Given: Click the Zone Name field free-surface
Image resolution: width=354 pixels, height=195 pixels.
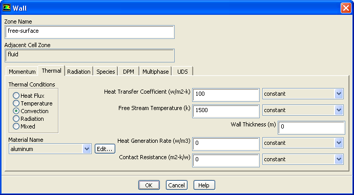Looking at the screenshot, I should pos(90,32).
